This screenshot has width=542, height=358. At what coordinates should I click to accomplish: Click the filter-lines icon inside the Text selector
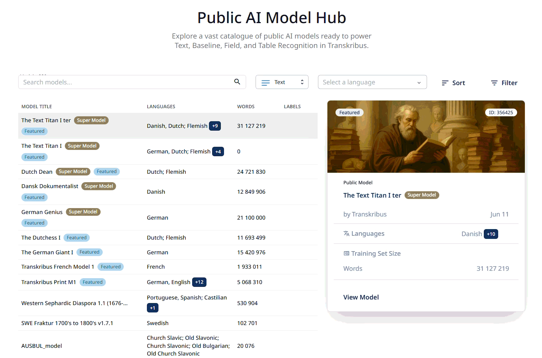(265, 82)
